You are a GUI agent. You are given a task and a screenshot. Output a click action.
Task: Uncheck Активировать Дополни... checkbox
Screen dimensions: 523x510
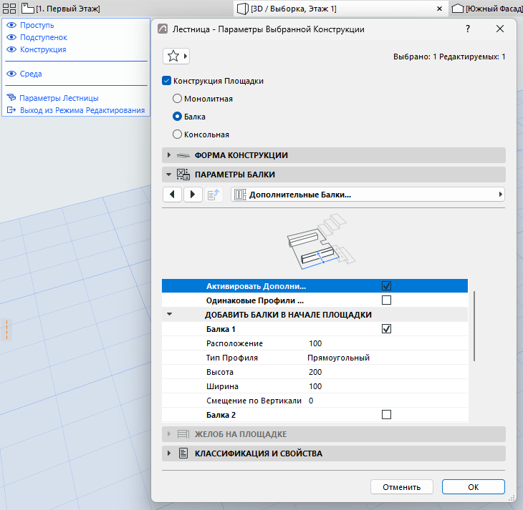(386, 286)
